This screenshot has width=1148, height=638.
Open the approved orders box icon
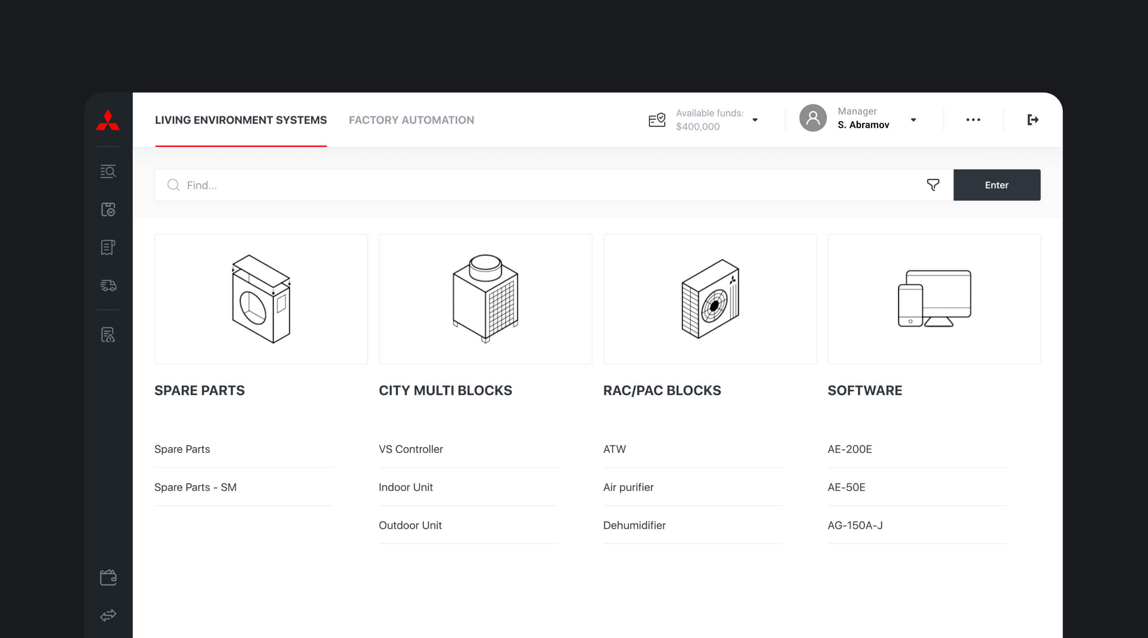tap(108, 210)
